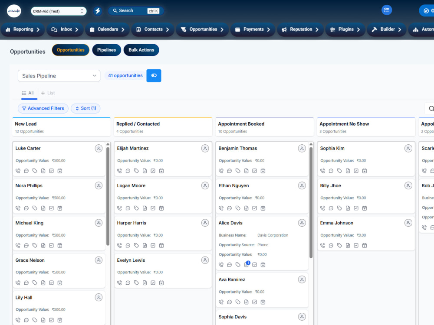The height and width of the screenshot is (325, 434).
Task: Expand the Reporting menu
Action: click(23, 29)
